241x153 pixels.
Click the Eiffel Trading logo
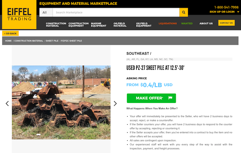19,14
